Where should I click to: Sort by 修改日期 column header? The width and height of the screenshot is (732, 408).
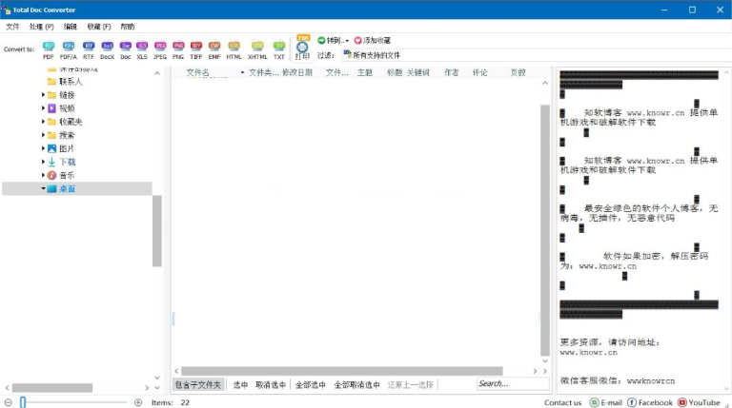tap(297, 72)
